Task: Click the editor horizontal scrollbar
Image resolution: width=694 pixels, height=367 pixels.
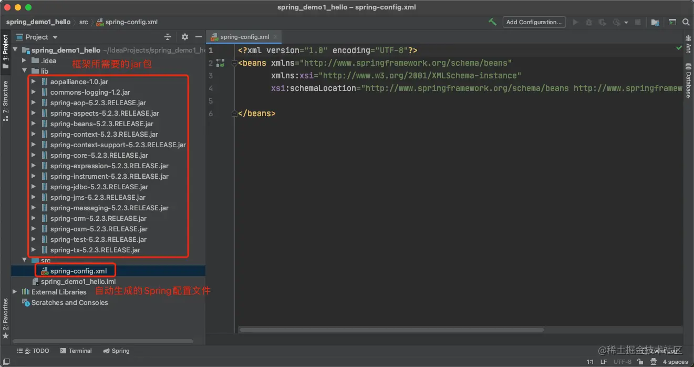Action: pyautogui.click(x=391, y=330)
